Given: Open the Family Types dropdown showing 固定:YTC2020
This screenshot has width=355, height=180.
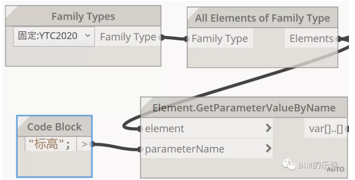Looking at the screenshot, I should [54, 36].
